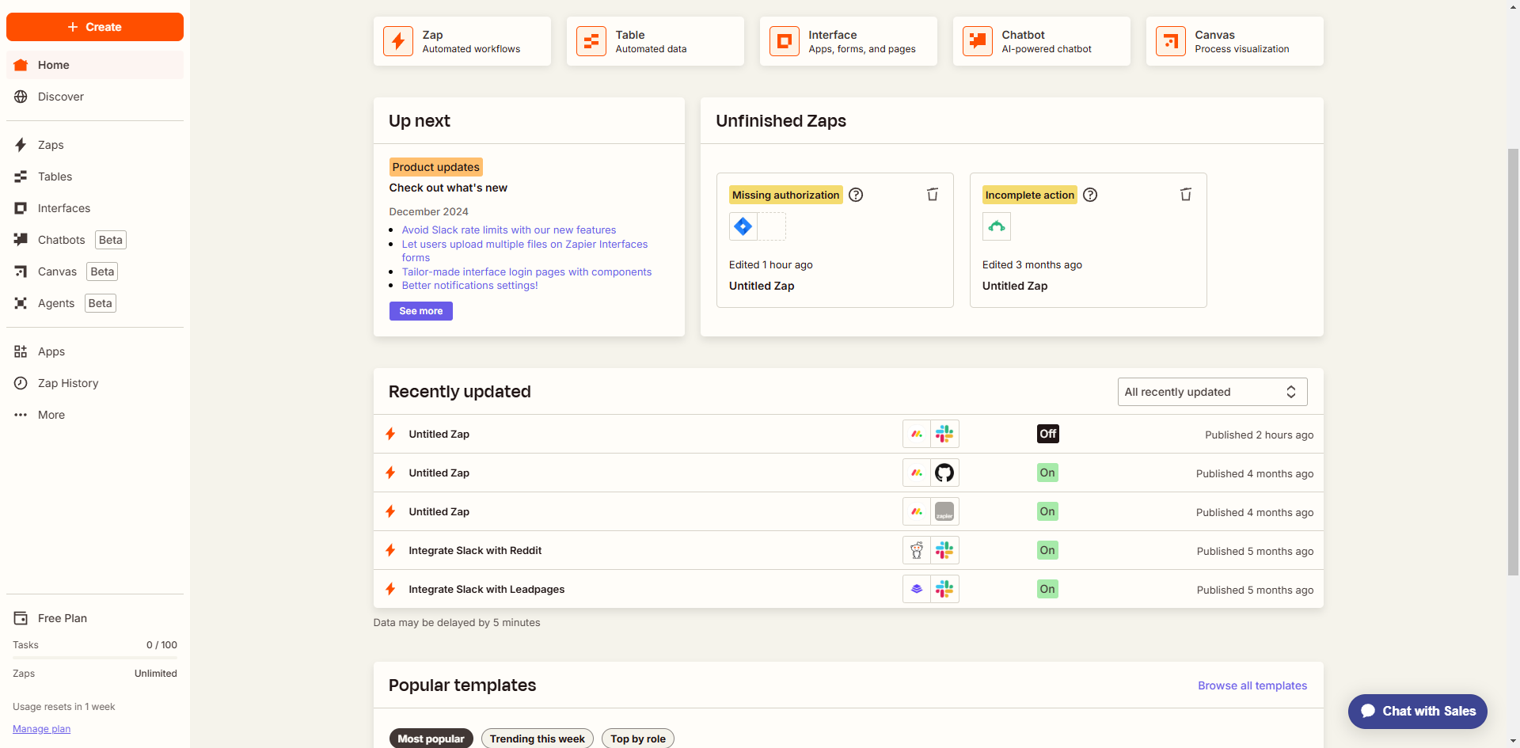
Task: Delete the Incomplete action zap with the trash icon
Action: pos(1186,195)
